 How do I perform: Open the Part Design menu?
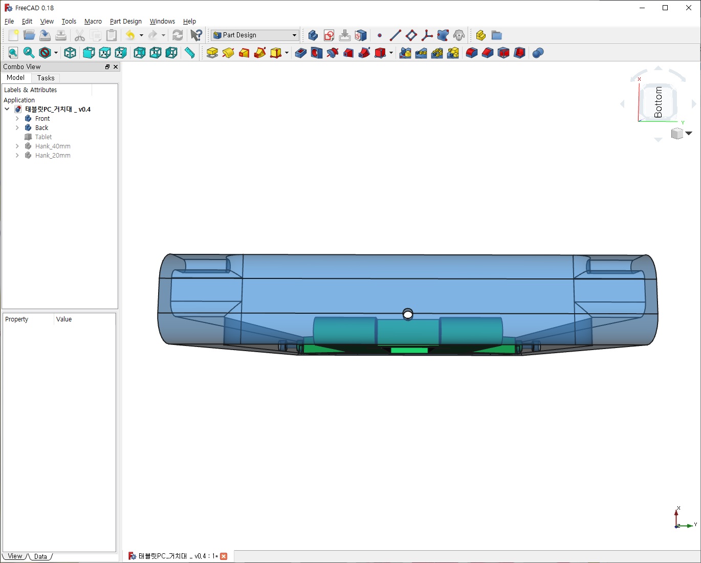tap(126, 21)
